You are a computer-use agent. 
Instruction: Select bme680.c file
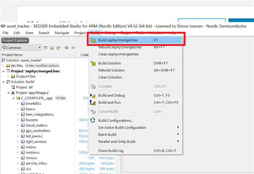click(x=33, y=104)
